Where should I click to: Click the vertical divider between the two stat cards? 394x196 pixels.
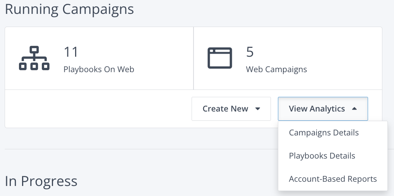tap(194, 58)
